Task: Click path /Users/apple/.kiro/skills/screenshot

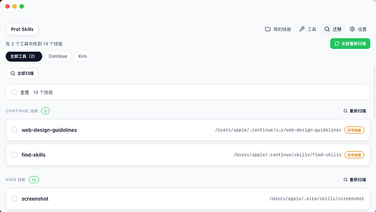Action: 317,199
